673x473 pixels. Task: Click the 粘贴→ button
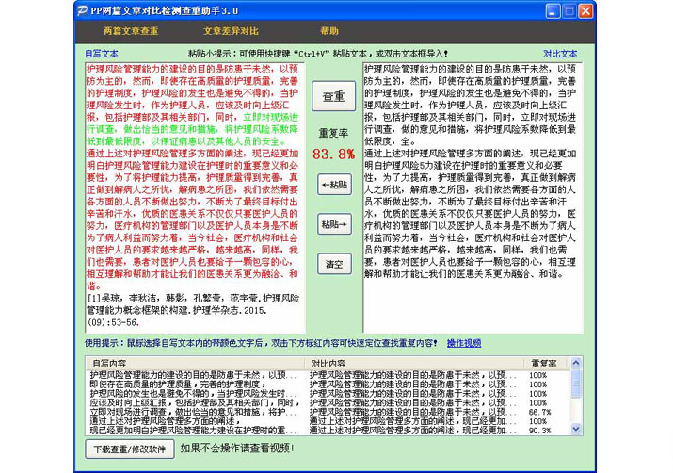(334, 224)
